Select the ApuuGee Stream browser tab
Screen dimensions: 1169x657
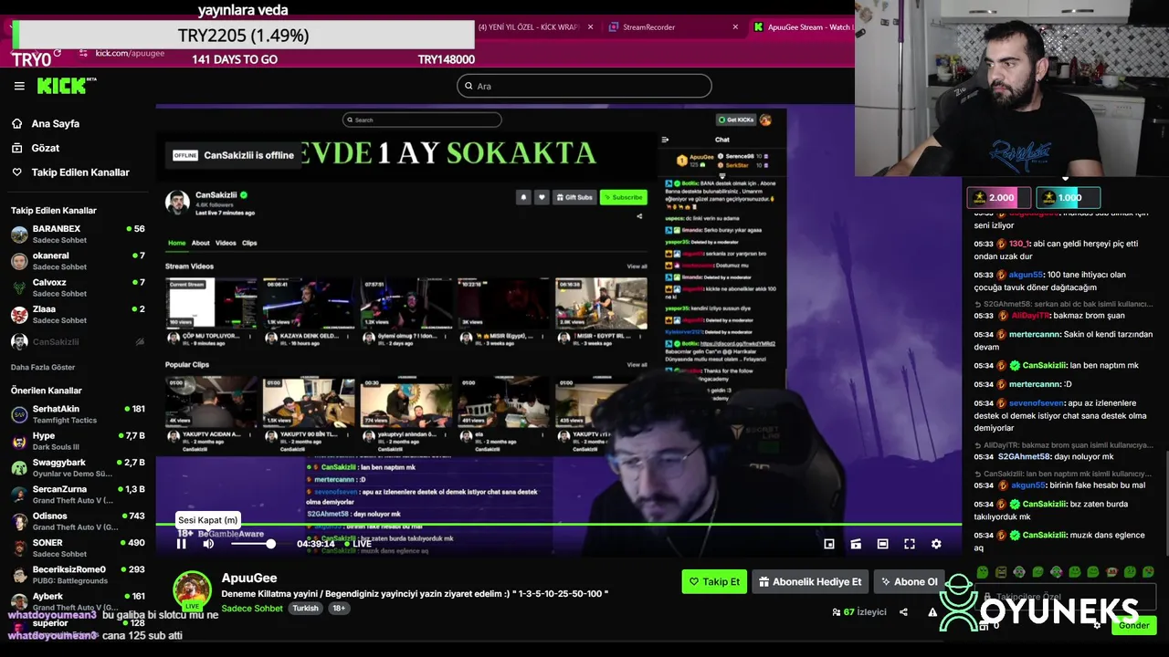pos(803,27)
